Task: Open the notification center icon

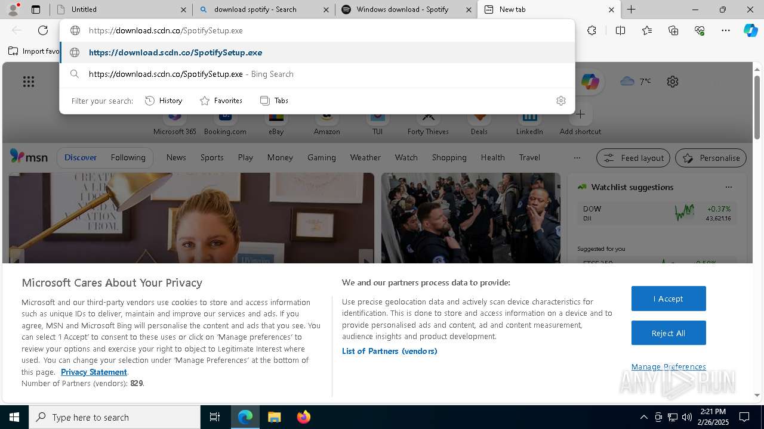Action: pyautogui.click(x=744, y=417)
